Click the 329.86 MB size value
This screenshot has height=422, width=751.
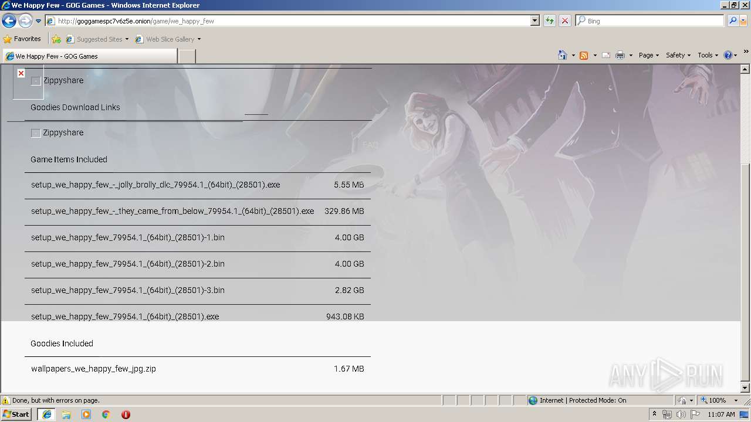[x=344, y=211]
